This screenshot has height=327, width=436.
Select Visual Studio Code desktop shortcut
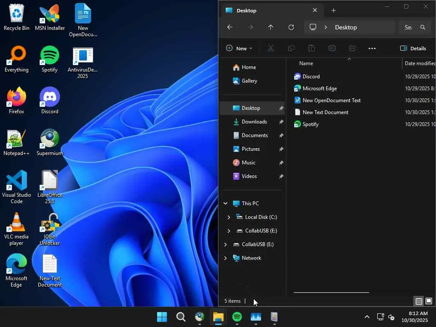pyautogui.click(x=17, y=187)
